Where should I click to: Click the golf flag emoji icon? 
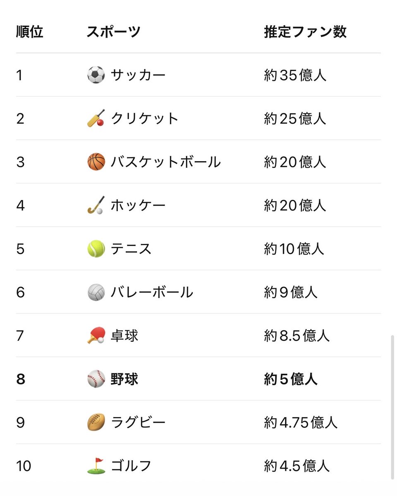click(x=96, y=466)
